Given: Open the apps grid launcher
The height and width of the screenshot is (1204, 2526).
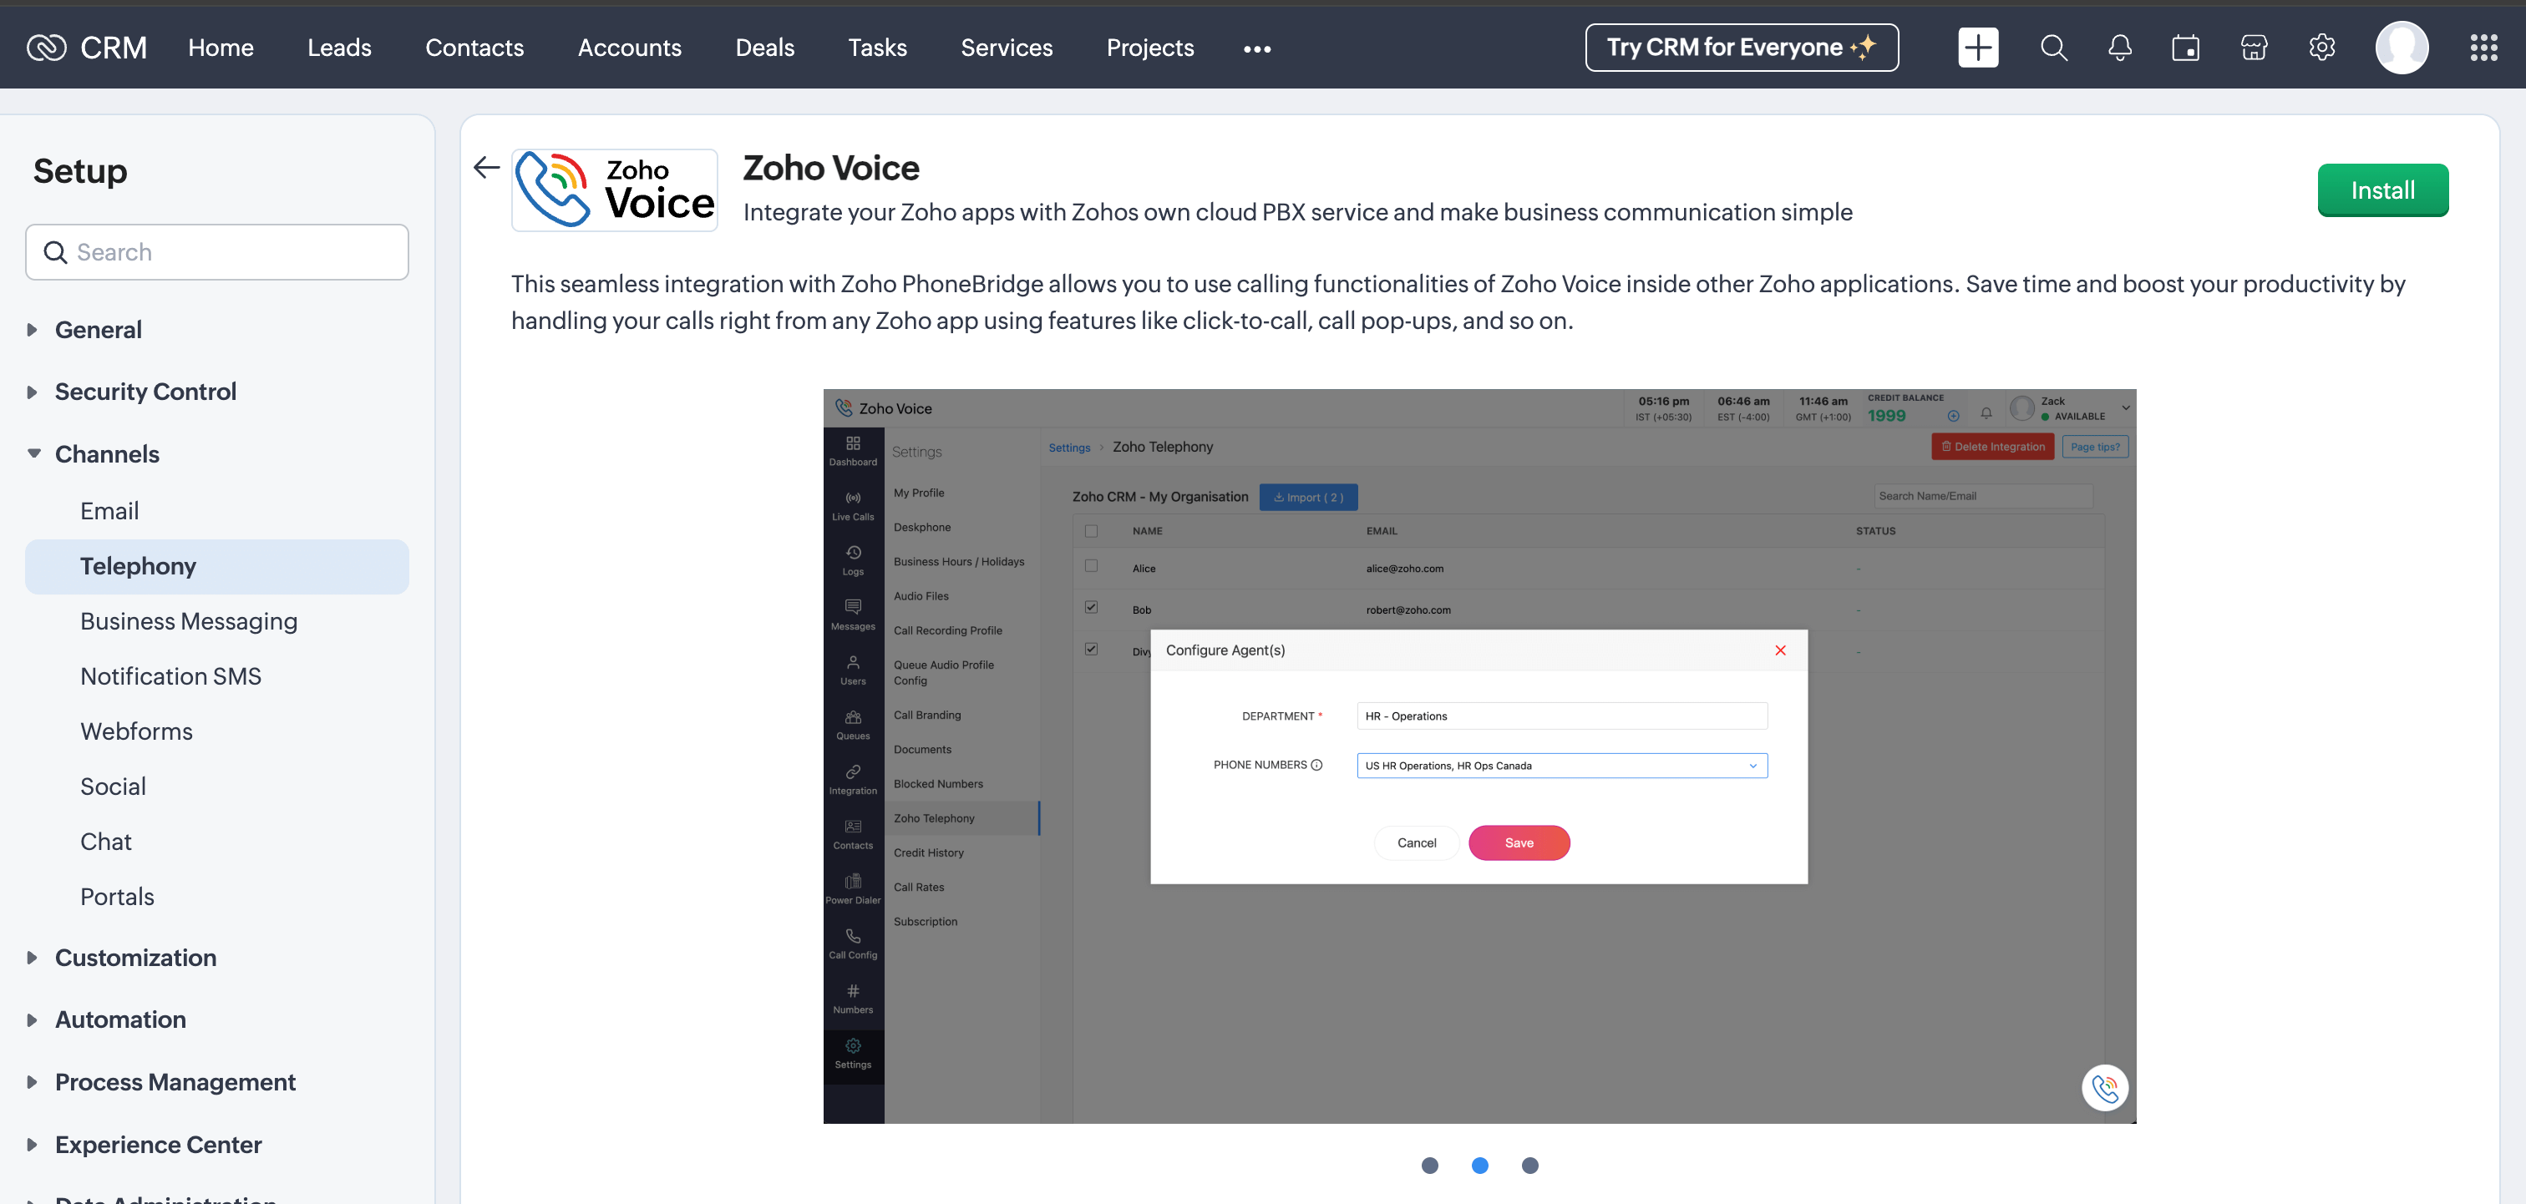Looking at the screenshot, I should point(2483,47).
